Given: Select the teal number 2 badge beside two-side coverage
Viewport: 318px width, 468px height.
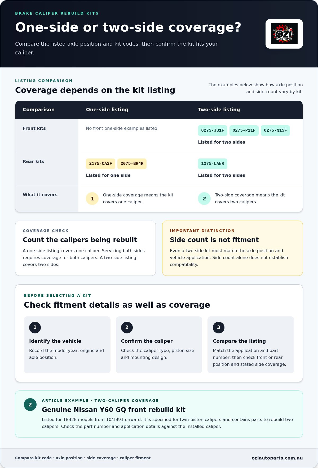Looking at the screenshot, I should (204, 199).
